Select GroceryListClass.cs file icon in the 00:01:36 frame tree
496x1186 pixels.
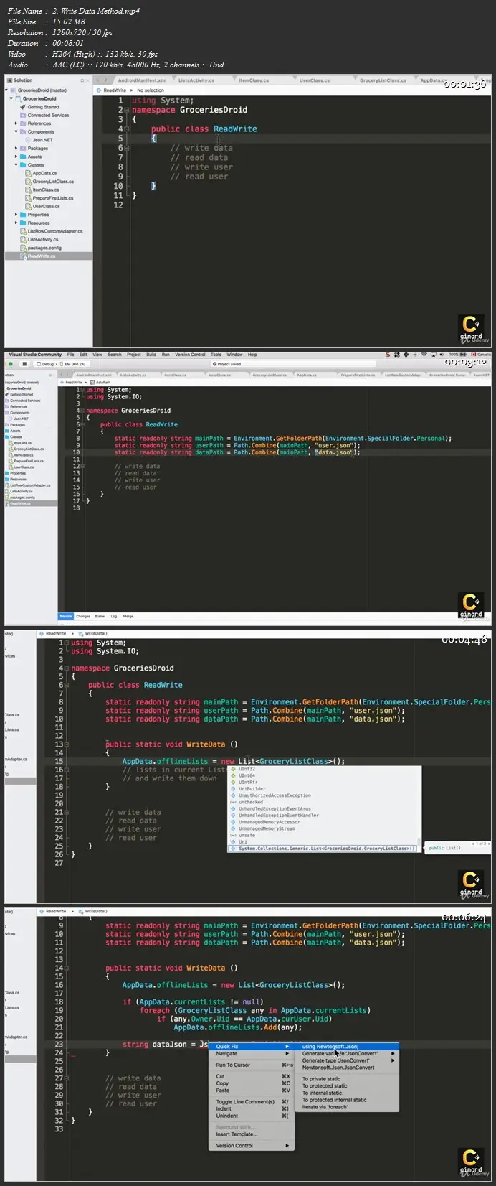coord(29,182)
